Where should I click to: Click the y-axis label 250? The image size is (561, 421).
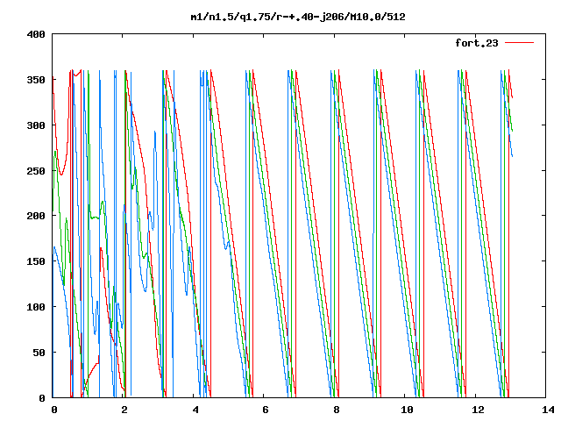click(x=36, y=171)
